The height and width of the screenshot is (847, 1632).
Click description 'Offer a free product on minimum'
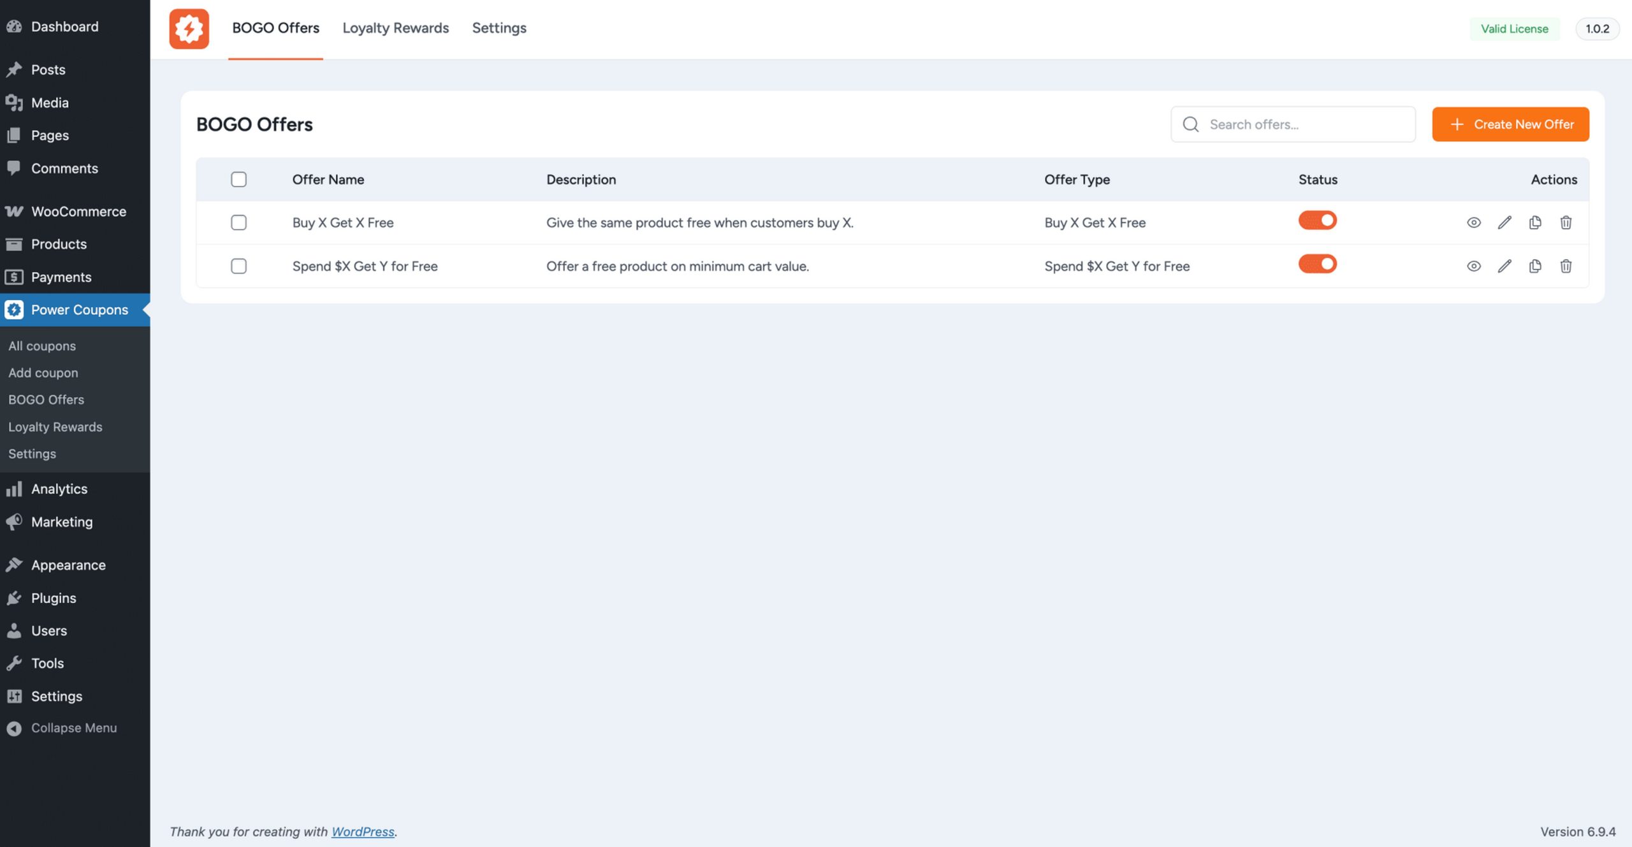(x=677, y=266)
